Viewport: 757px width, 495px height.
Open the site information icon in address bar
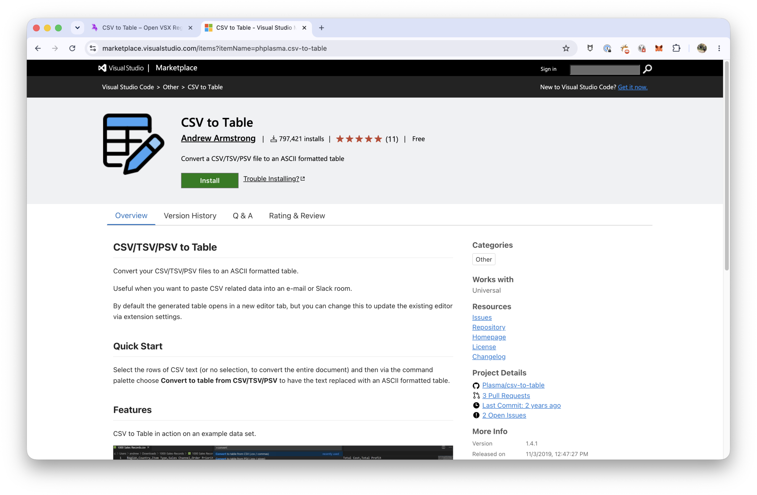click(x=93, y=48)
